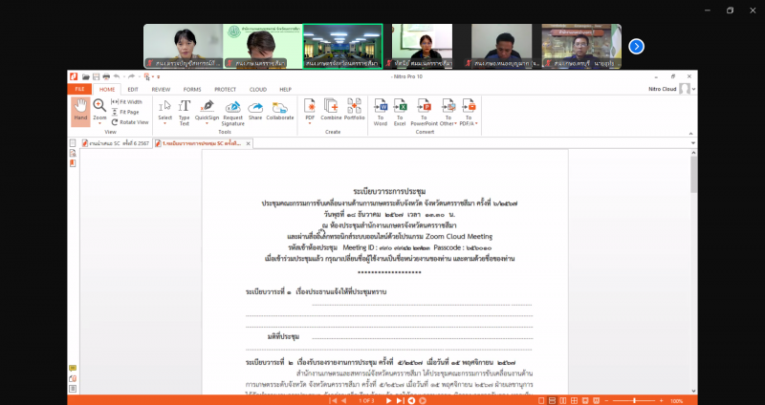Click the zoom in plus button
Viewport: 765px width, 405px height.
point(662,400)
